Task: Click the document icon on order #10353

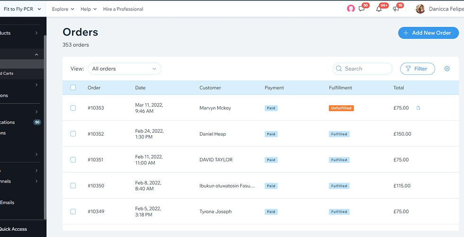Action: (x=418, y=108)
